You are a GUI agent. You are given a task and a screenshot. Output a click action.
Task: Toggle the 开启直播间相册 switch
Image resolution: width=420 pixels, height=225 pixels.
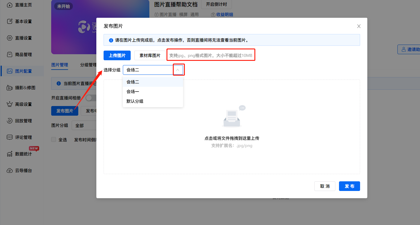coord(91,98)
